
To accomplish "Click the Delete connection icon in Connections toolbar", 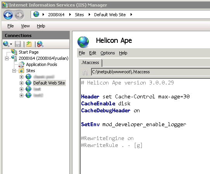I will (x=40, y=44).
